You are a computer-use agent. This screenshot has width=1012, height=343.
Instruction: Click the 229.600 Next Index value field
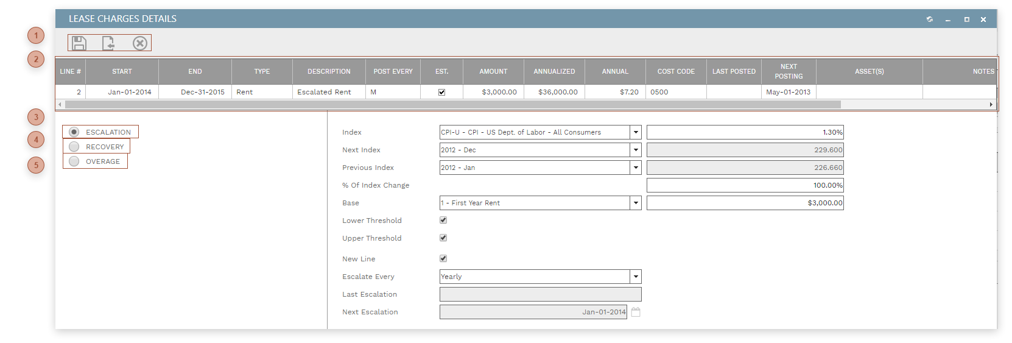pyautogui.click(x=745, y=150)
